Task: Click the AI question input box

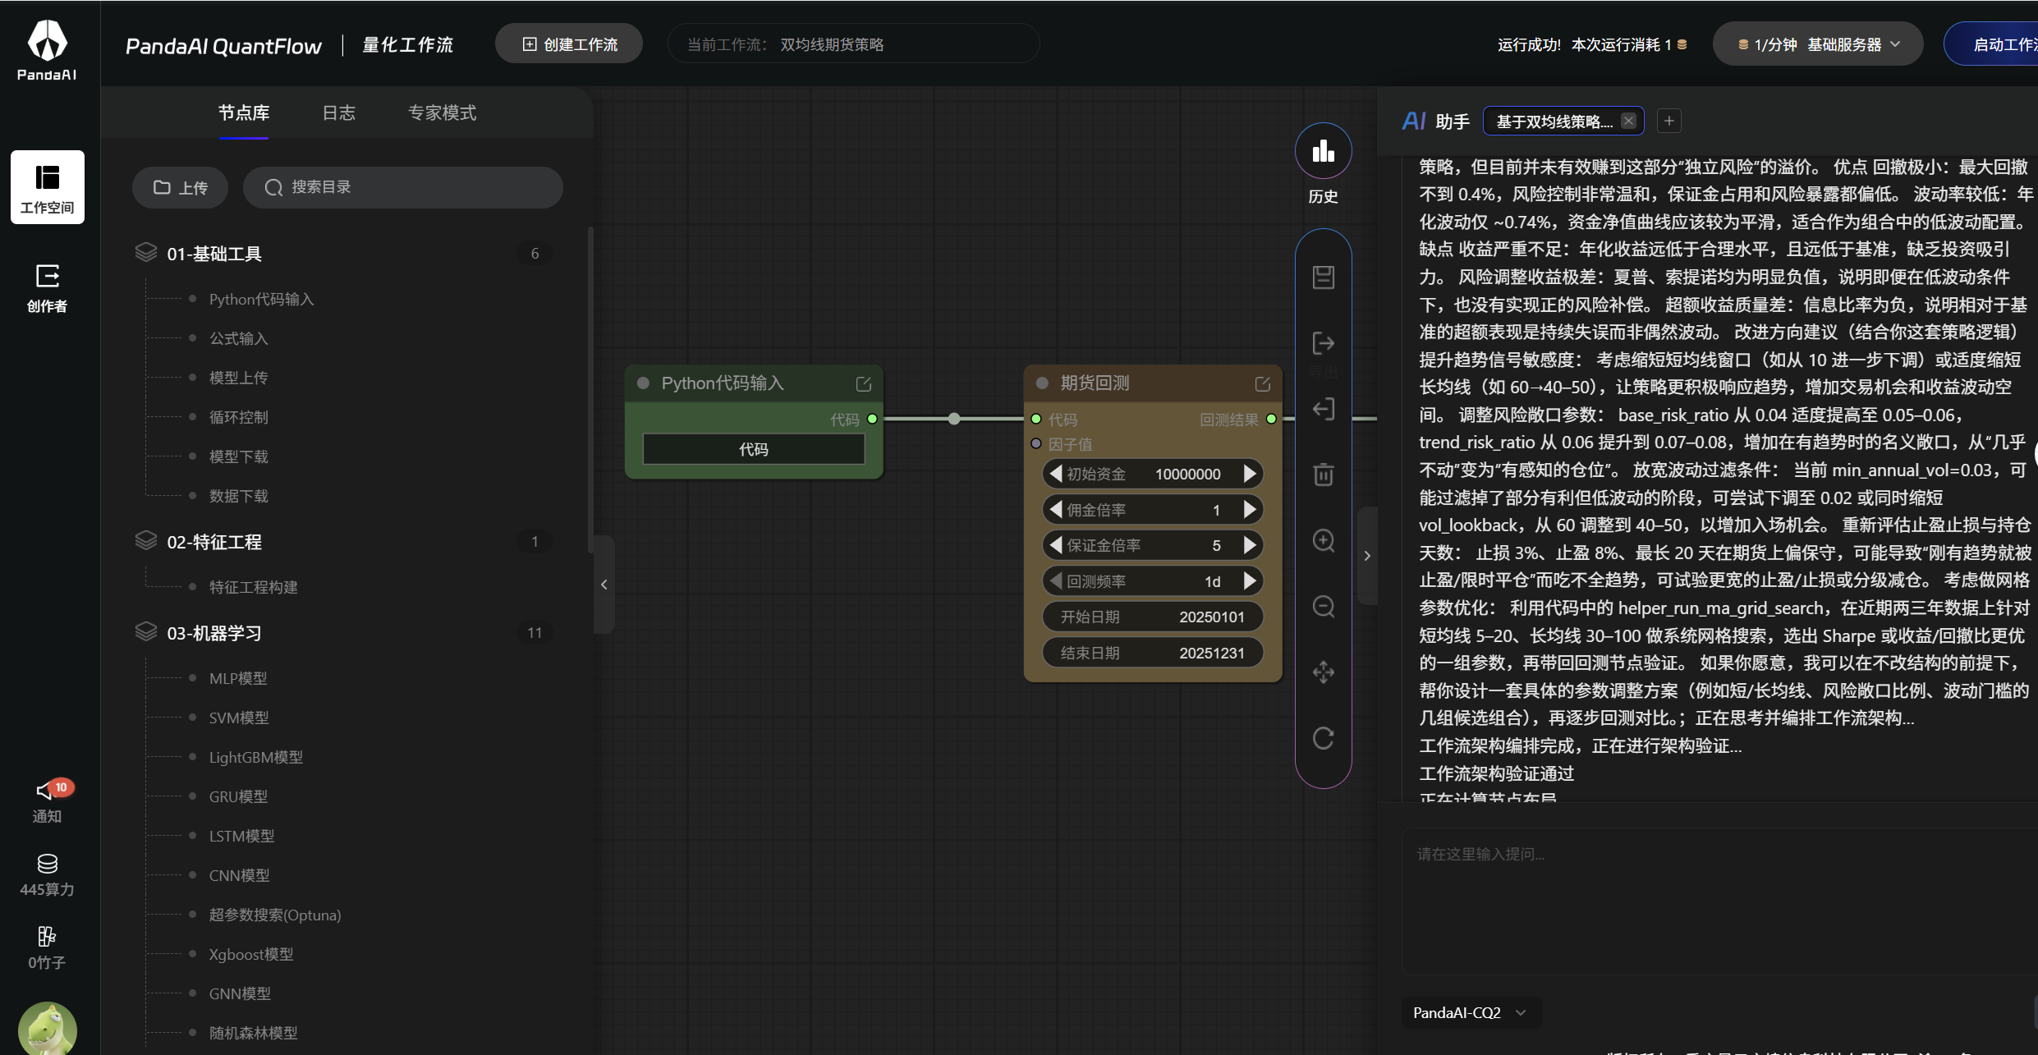Action: coord(1719,903)
